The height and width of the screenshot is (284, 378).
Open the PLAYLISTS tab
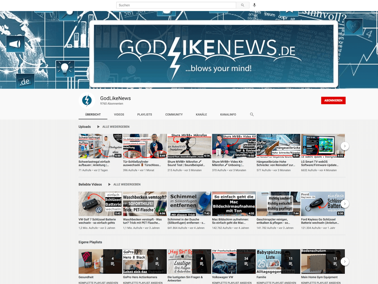[x=145, y=114]
